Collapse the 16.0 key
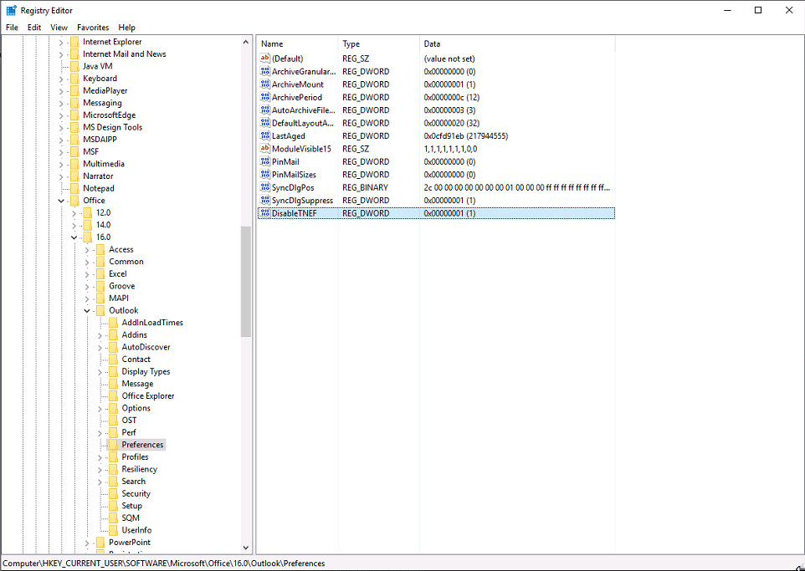805x571 pixels. tap(74, 237)
